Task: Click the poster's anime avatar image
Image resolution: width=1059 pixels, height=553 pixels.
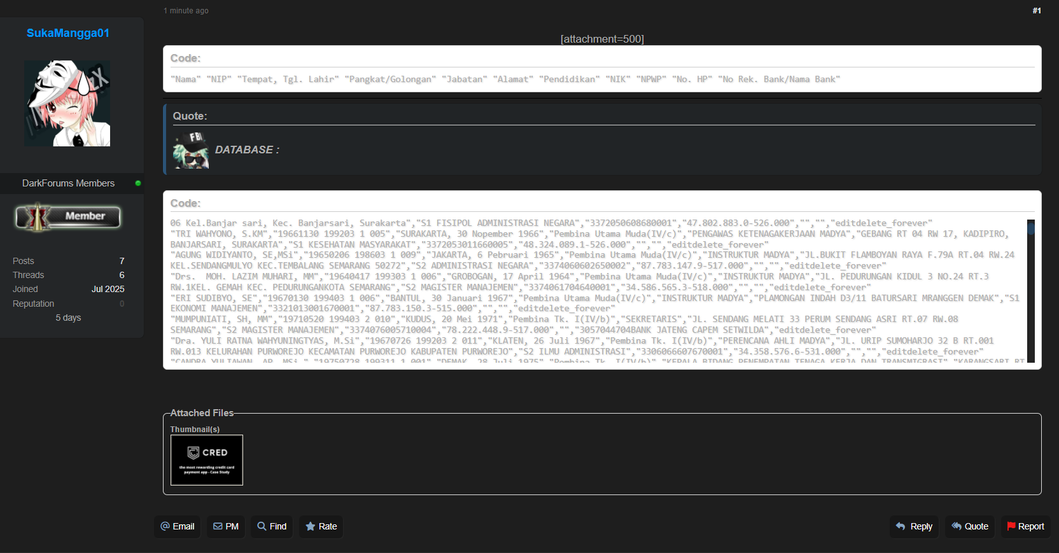Action: (67, 104)
